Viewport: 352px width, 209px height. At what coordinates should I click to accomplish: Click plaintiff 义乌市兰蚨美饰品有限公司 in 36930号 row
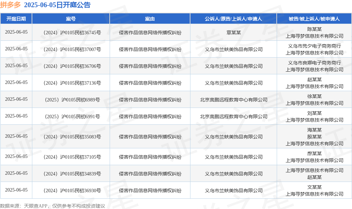click(x=233, y=190)
